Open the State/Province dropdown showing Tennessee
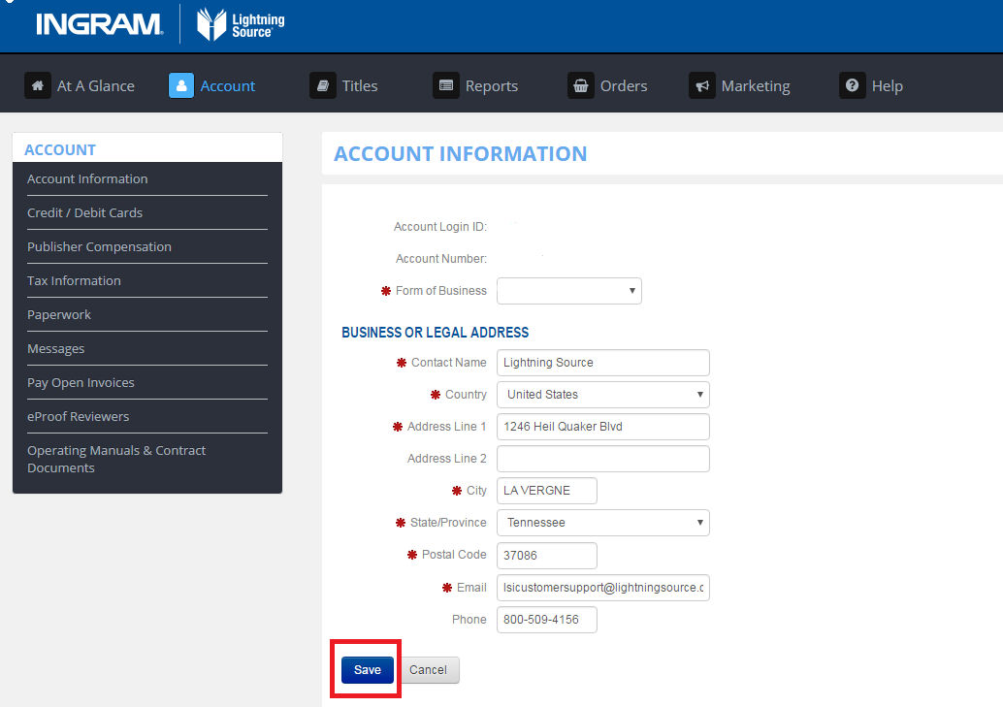The width and height of the screenshot is (1003, 707). 602,523
